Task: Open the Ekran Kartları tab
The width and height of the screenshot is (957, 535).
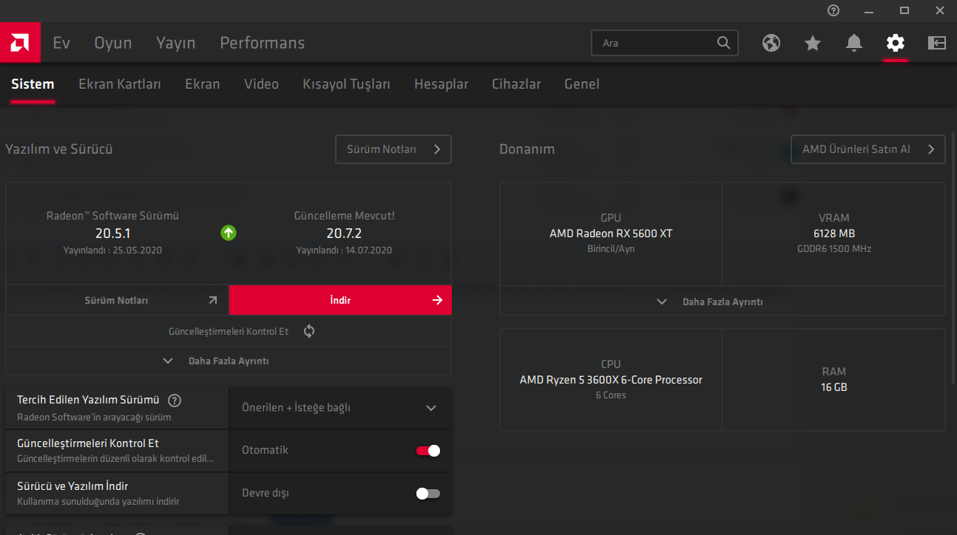Action: pyautogui.click(x=120, y=84)
